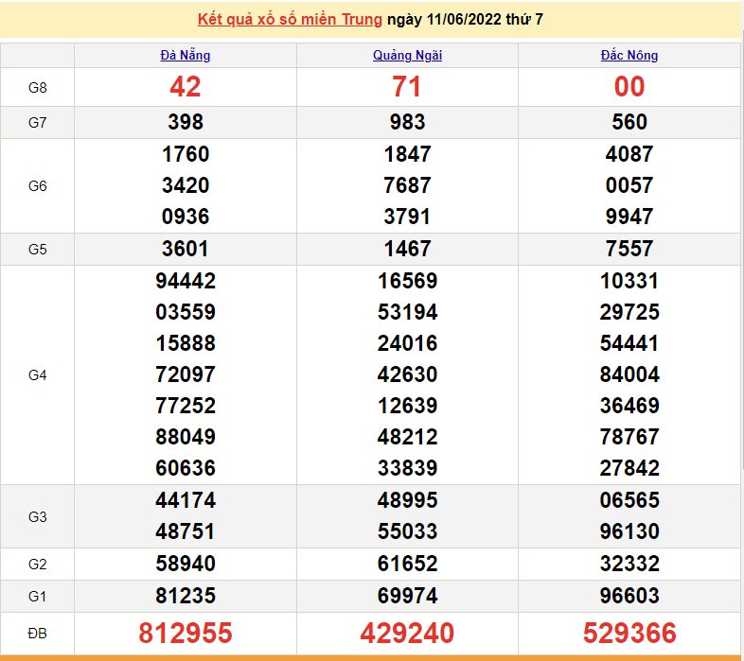
Task: Select the G7 row label
Action: (x=38, y=122)
